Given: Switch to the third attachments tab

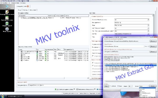Looking at the screenshot, I should tap(33, 10).
